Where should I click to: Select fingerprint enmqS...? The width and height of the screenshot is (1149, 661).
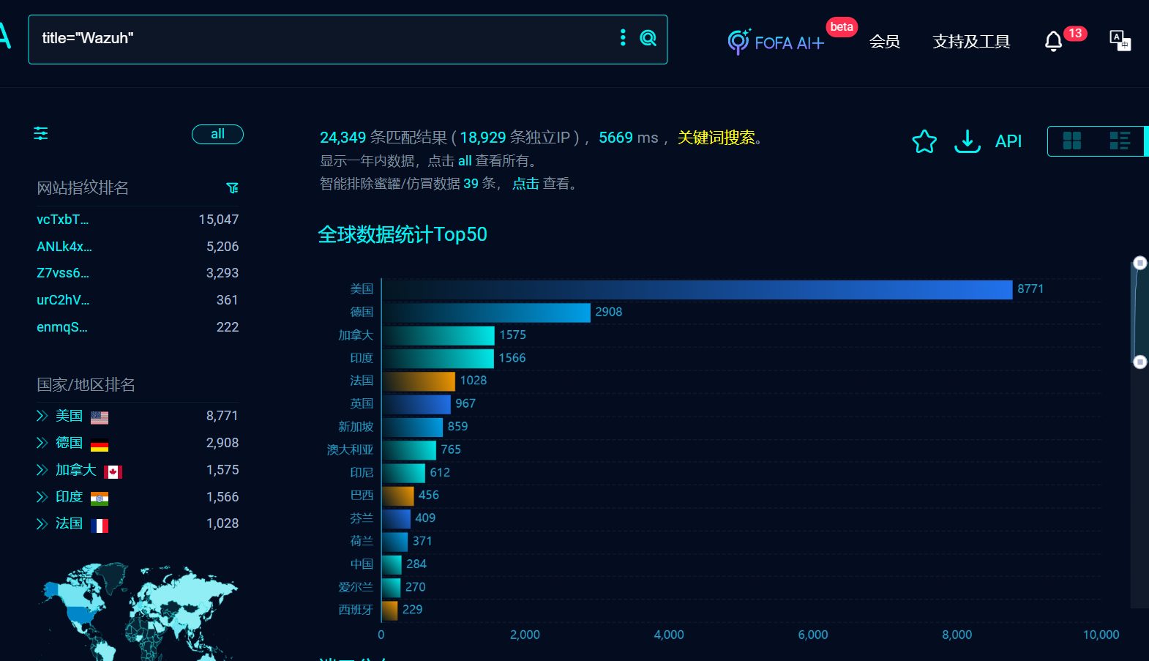point(62,327)
